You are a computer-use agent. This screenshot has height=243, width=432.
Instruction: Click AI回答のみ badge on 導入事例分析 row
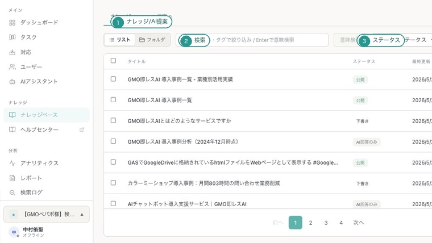tap(367, 143)
